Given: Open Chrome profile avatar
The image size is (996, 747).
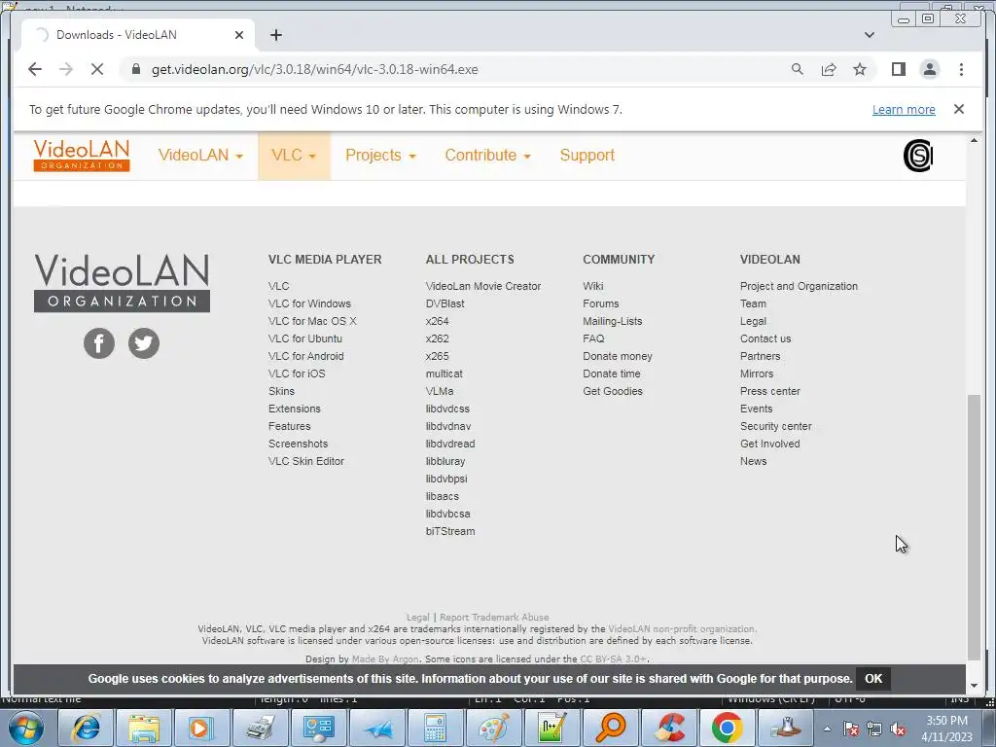Looking at the screenshot, I should pos(929,69).
